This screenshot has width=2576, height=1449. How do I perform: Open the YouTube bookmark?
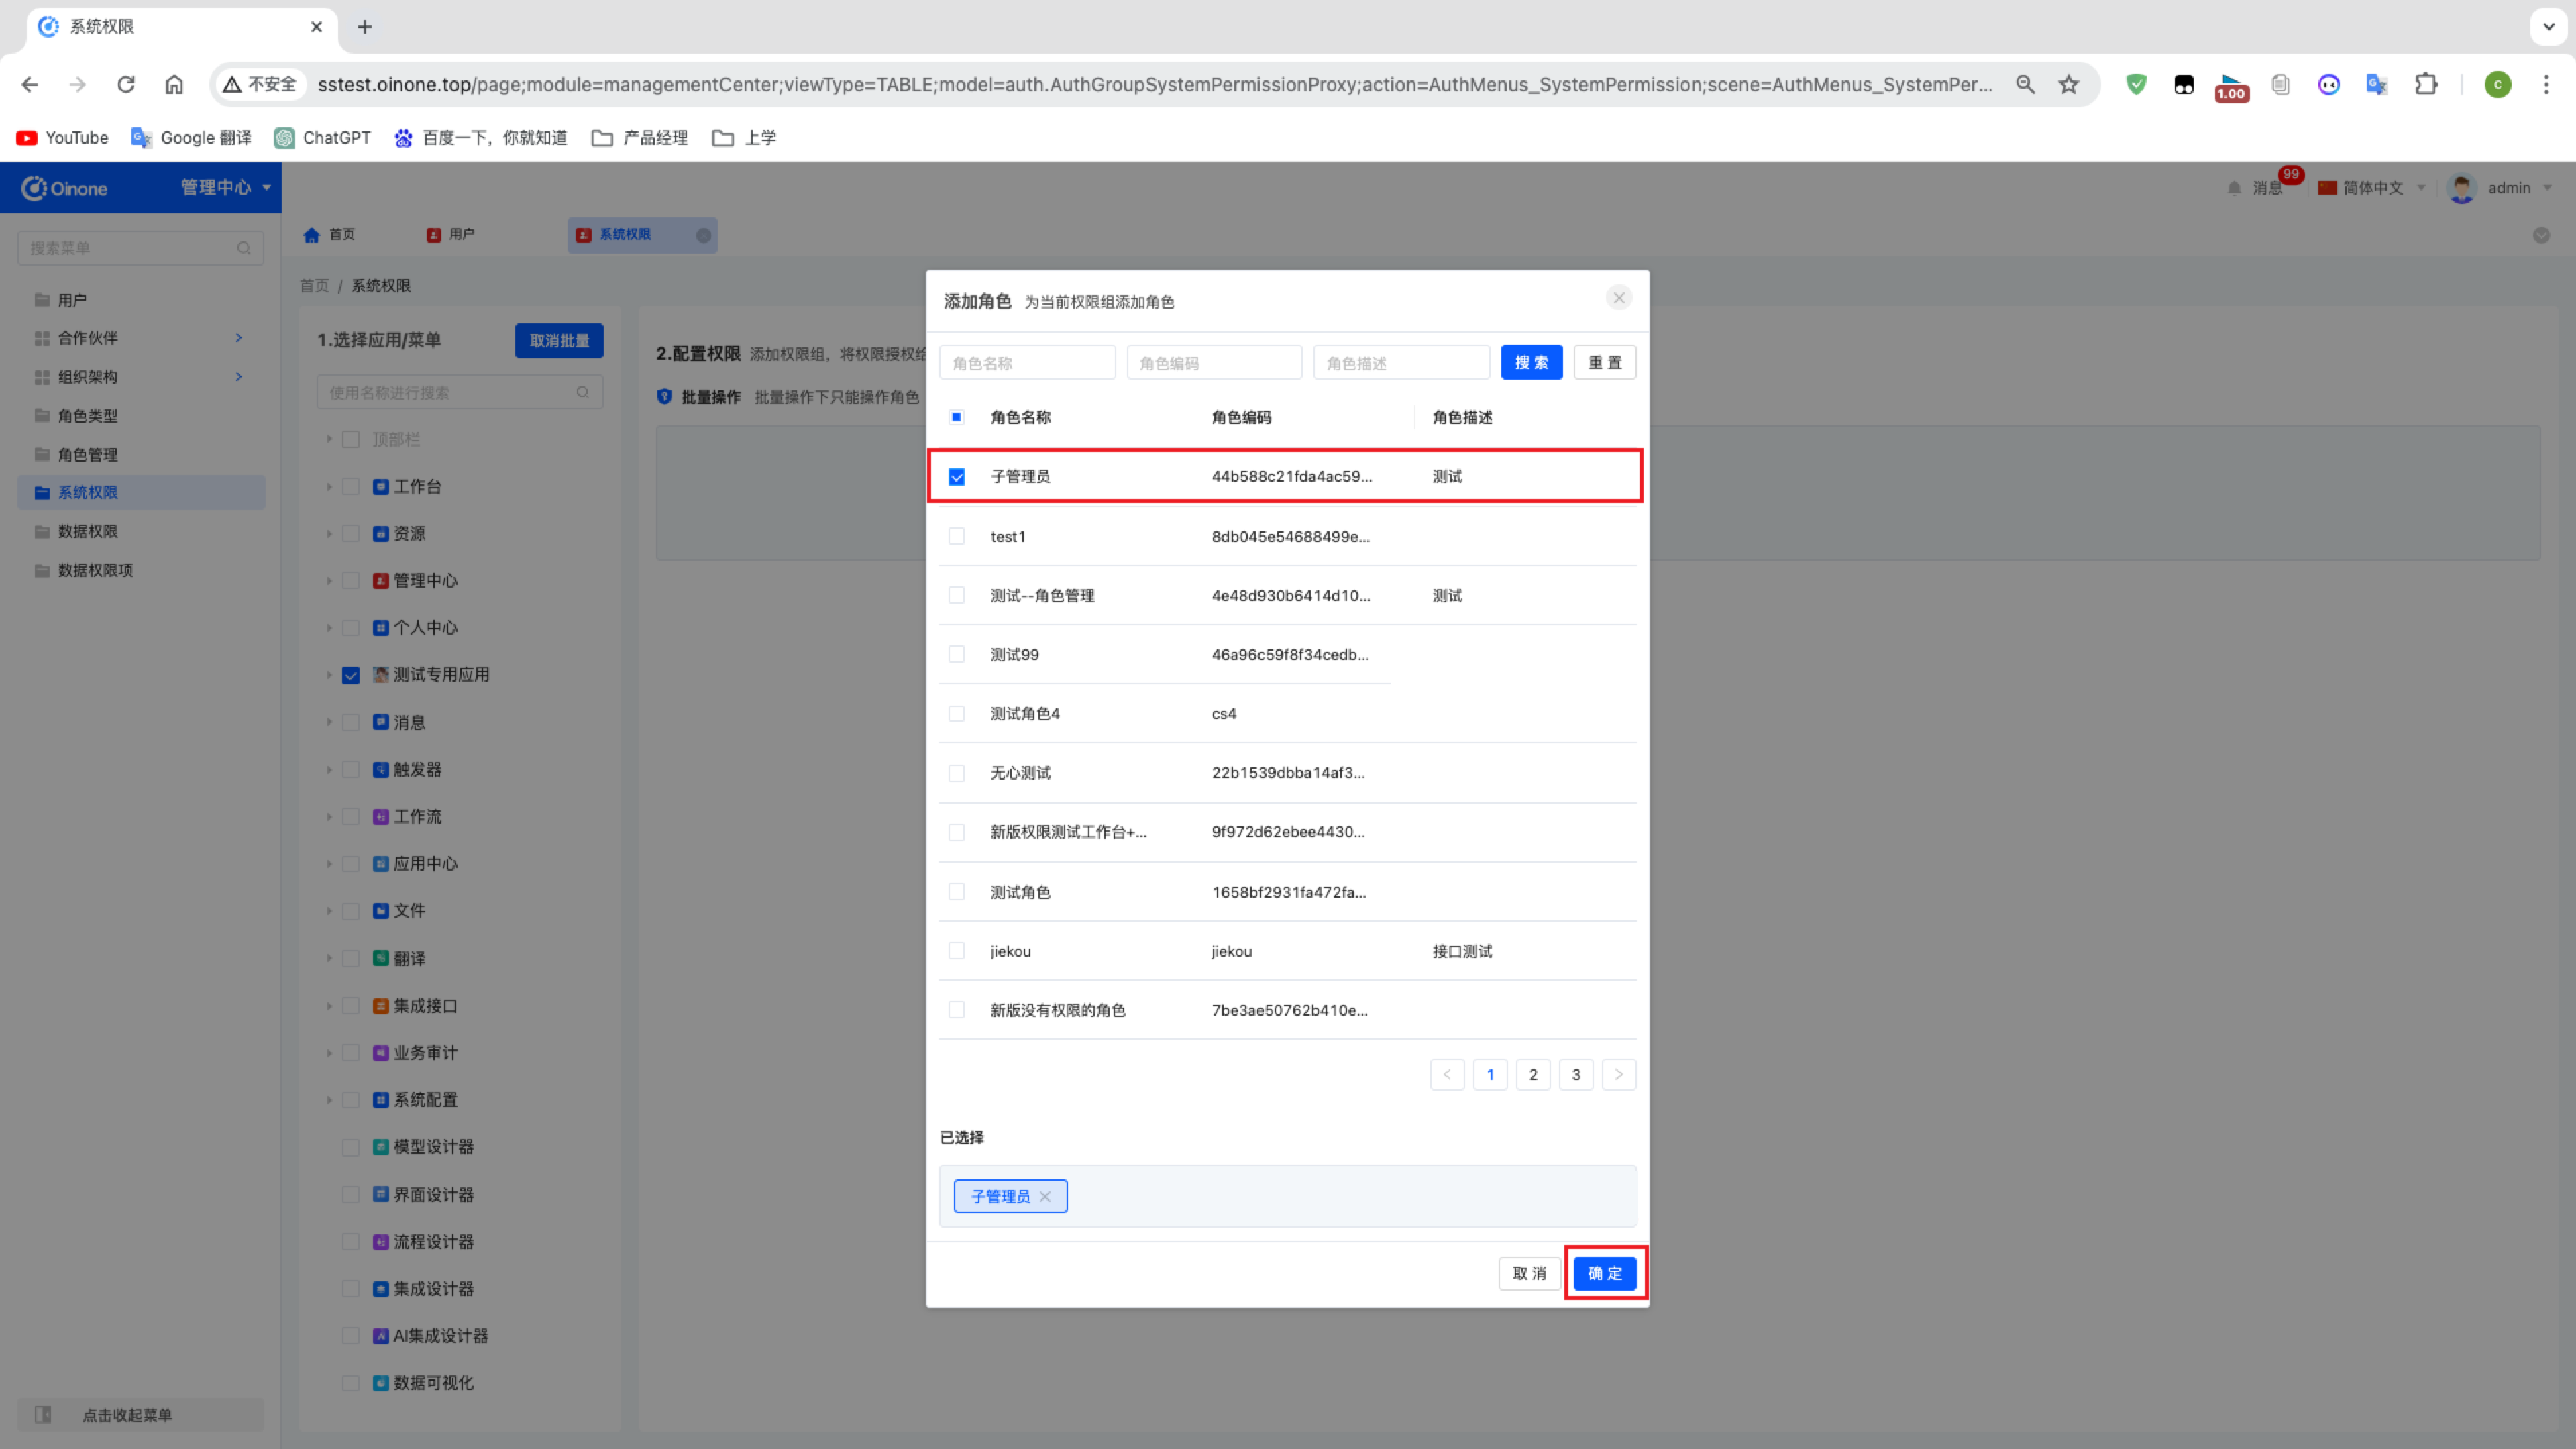[62, 138]
